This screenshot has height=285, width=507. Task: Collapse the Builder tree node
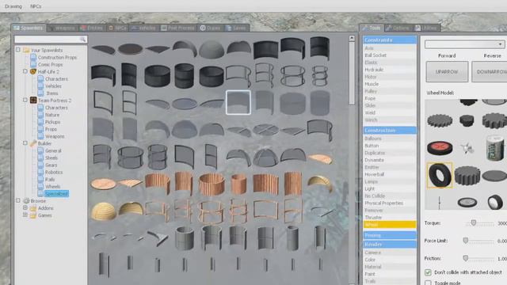coord(25,142)
